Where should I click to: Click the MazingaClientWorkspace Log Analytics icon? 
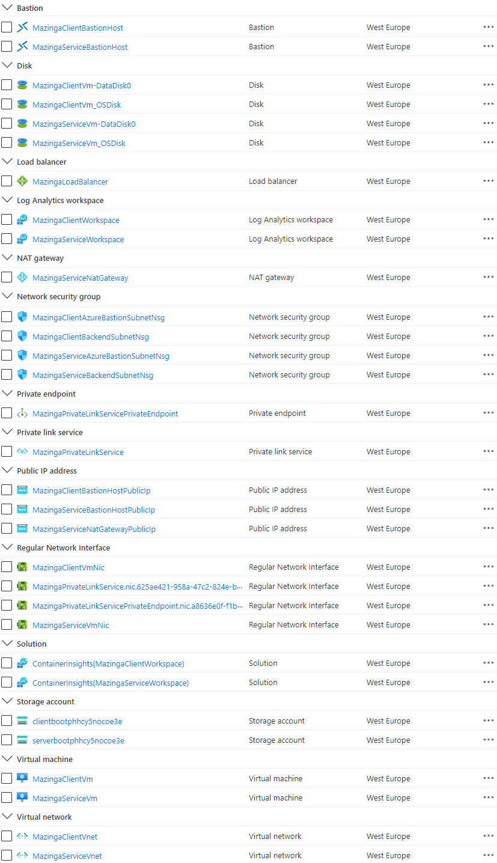(x=22, y=220)
